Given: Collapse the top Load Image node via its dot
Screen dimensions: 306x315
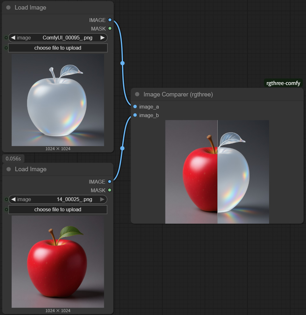Looking at the screenshot, I should tap(9, 8).
